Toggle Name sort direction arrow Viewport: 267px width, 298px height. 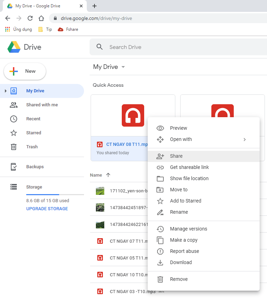(108, 175)
